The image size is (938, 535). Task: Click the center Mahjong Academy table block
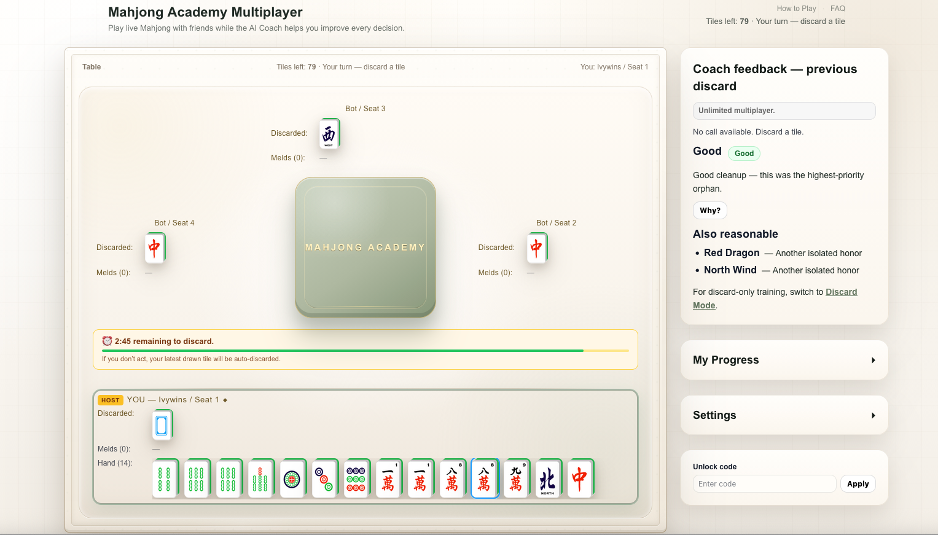pyautogui.click(x=365, y=247)
